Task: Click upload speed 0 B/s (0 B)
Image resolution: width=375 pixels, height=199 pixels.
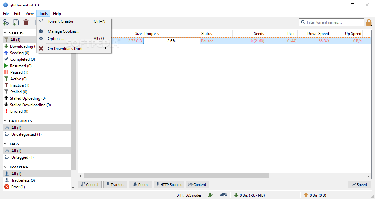Action: click(x=315, y=195)
